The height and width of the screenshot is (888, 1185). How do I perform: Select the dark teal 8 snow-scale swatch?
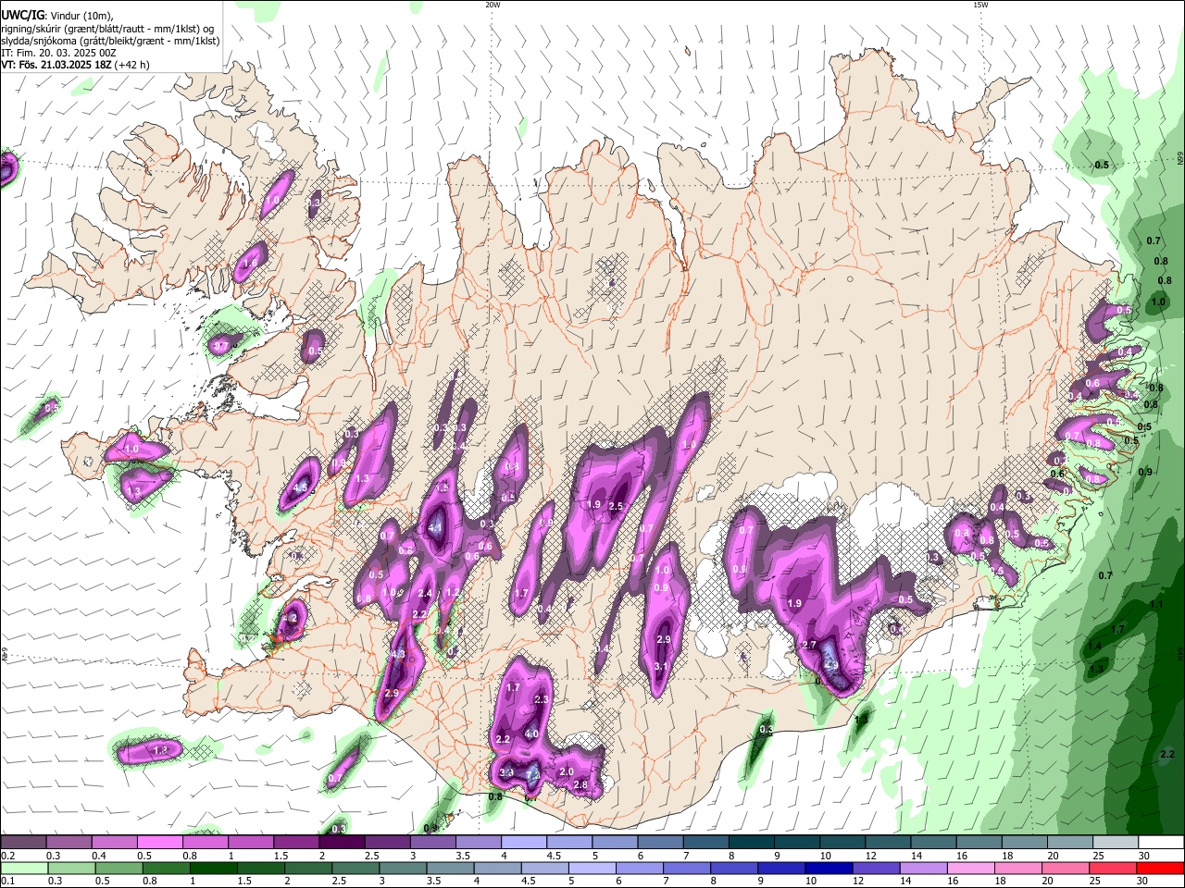coord(751,843)
